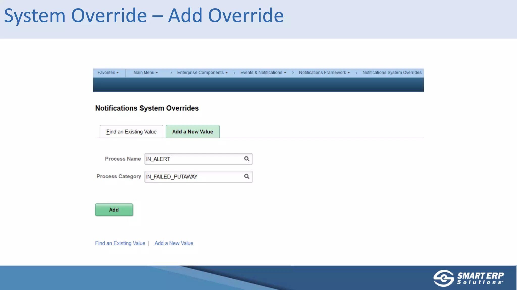Expand the Enterprise Components breadcrumb menu
This screenshot has width=517, height=290.
point(202,72)
